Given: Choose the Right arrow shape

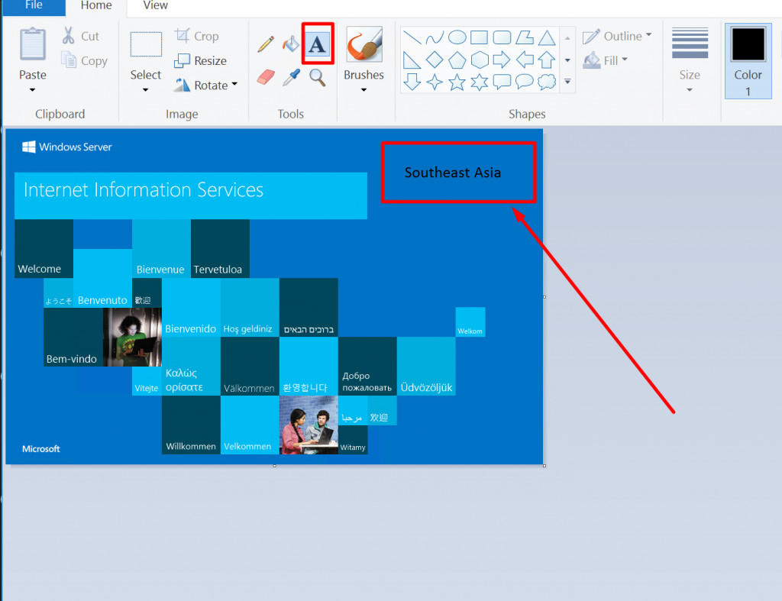Looking at the screenshot, I should tap(502, 60).
